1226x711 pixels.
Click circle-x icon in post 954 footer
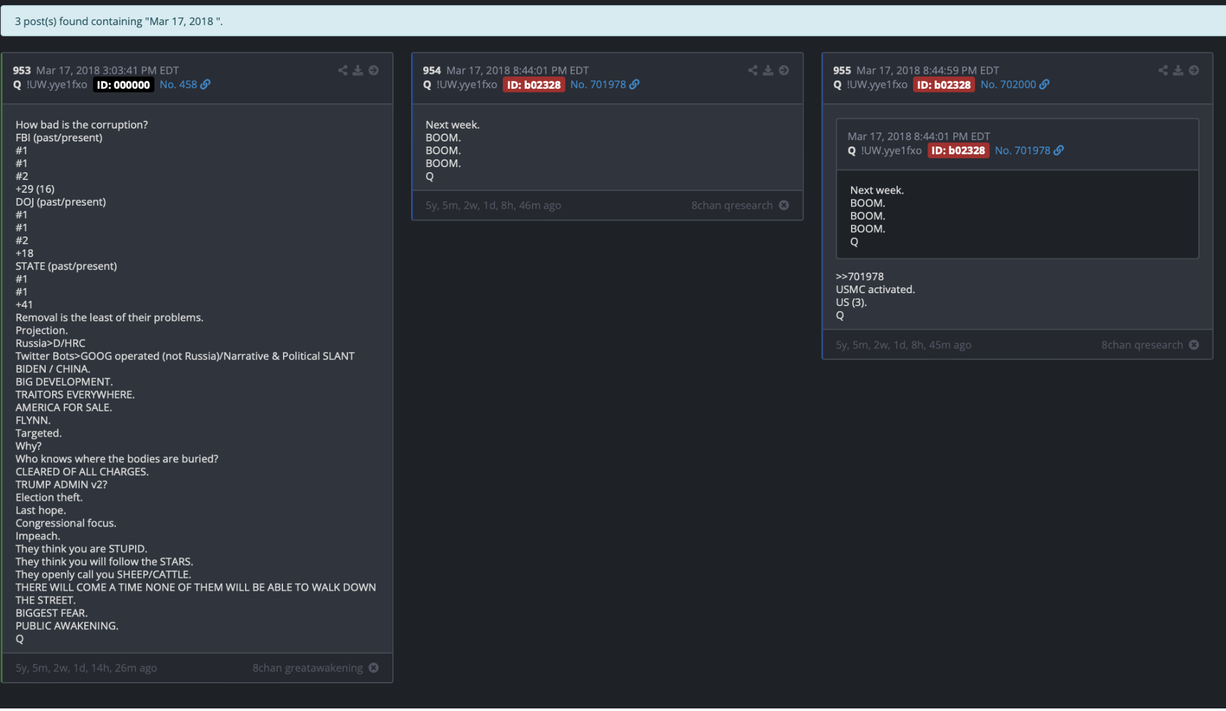coord(784,205)
